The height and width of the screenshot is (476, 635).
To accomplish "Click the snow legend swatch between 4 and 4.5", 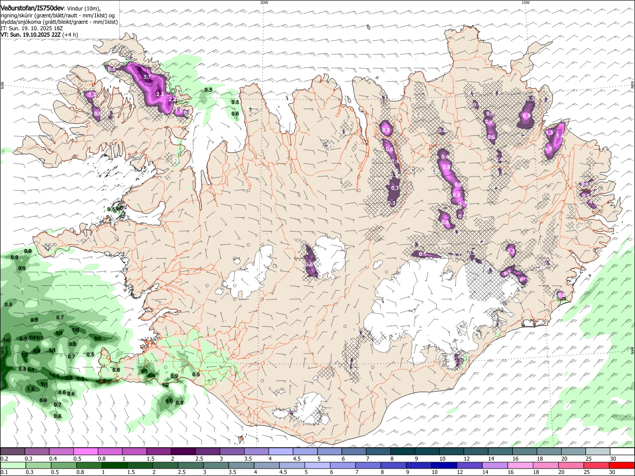I will tap(280, 451).
